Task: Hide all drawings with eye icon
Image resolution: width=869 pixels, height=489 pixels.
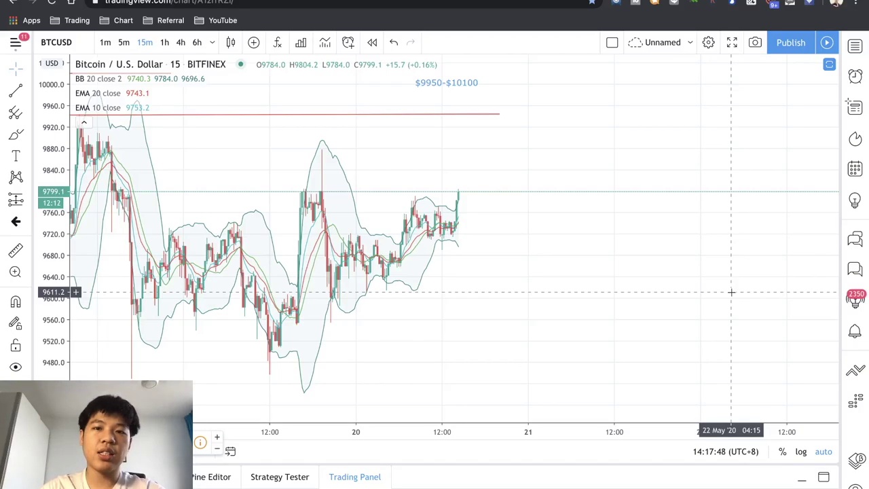Action: (16, 367)
